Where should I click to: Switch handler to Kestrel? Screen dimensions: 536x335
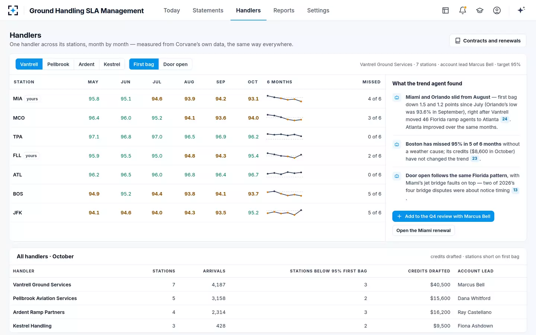click(112, 64)
